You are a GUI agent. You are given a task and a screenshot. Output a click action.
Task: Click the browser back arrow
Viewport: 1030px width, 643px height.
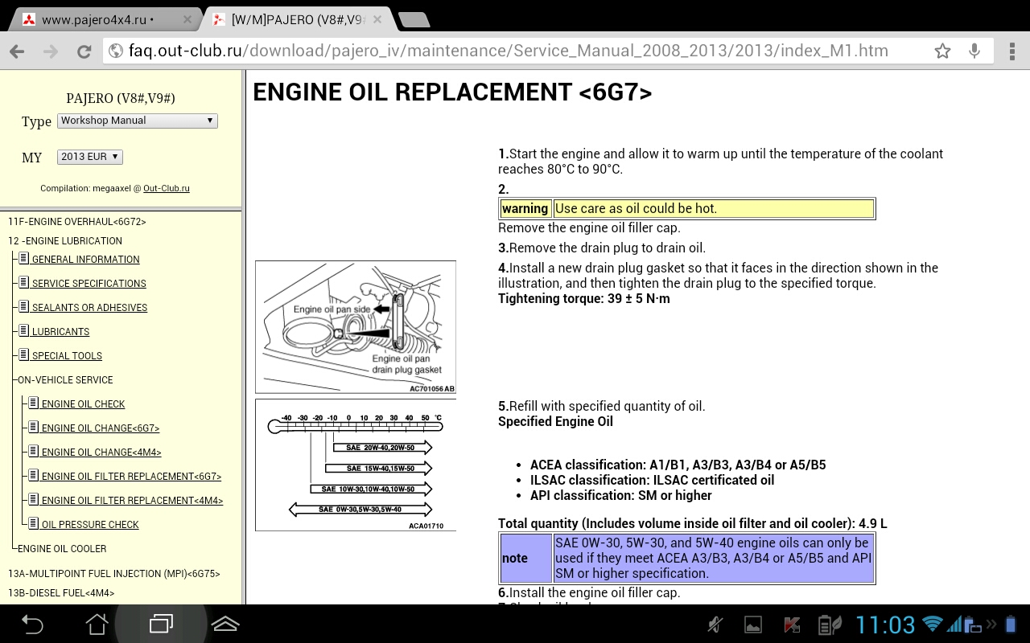pyautogui.click(x=17, y=51)
